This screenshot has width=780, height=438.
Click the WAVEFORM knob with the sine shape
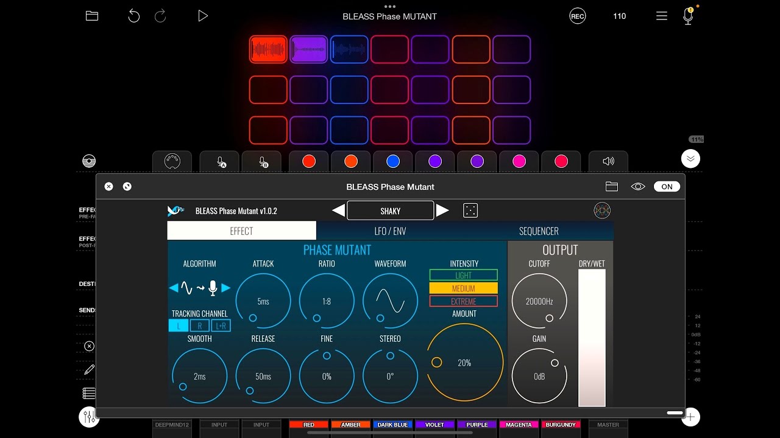point(390,301)
